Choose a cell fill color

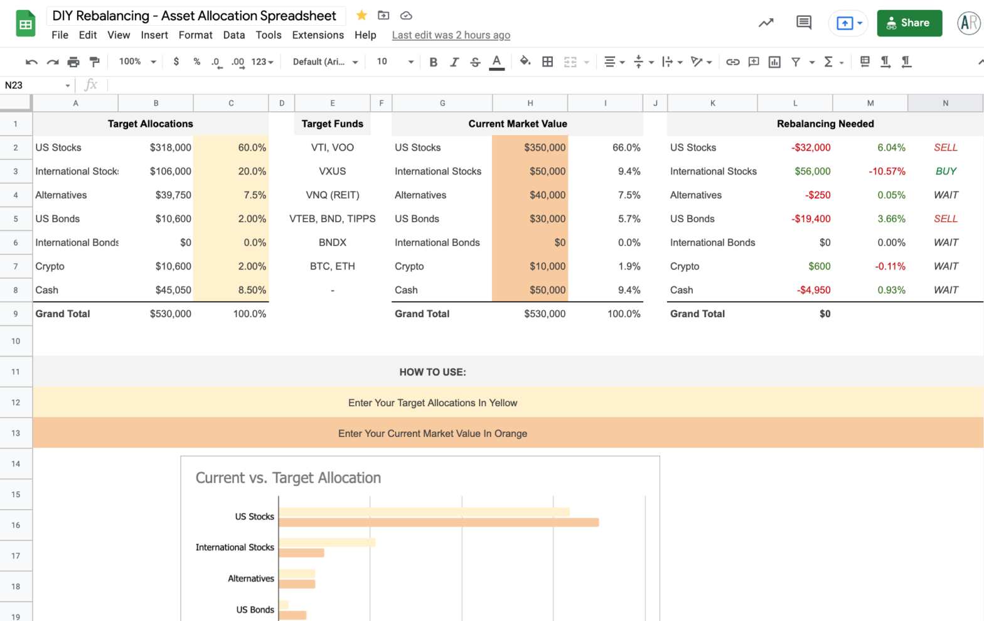tap(525, 62)
